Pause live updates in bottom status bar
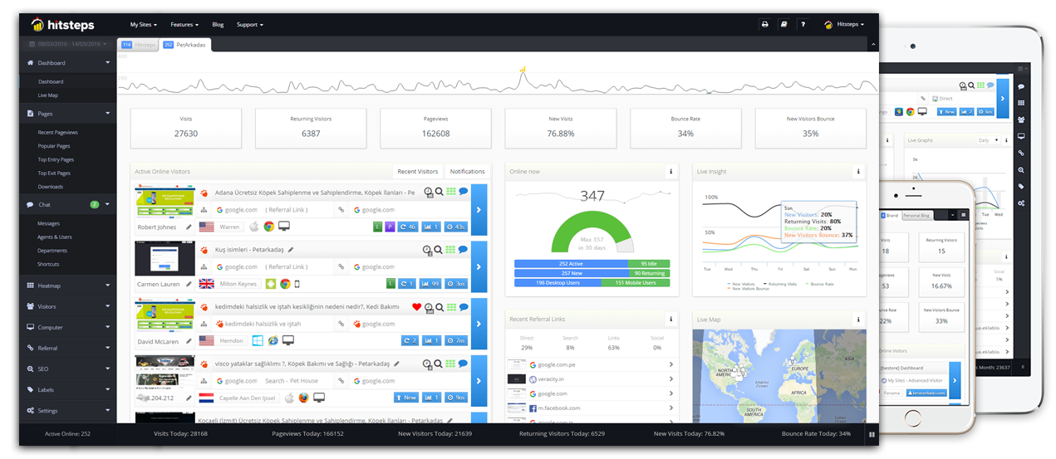 pos(869,434)
